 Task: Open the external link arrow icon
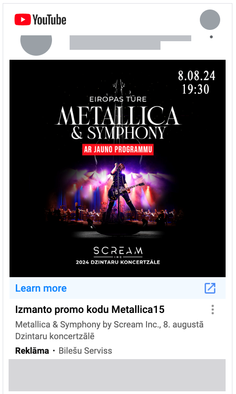(210, 288)
